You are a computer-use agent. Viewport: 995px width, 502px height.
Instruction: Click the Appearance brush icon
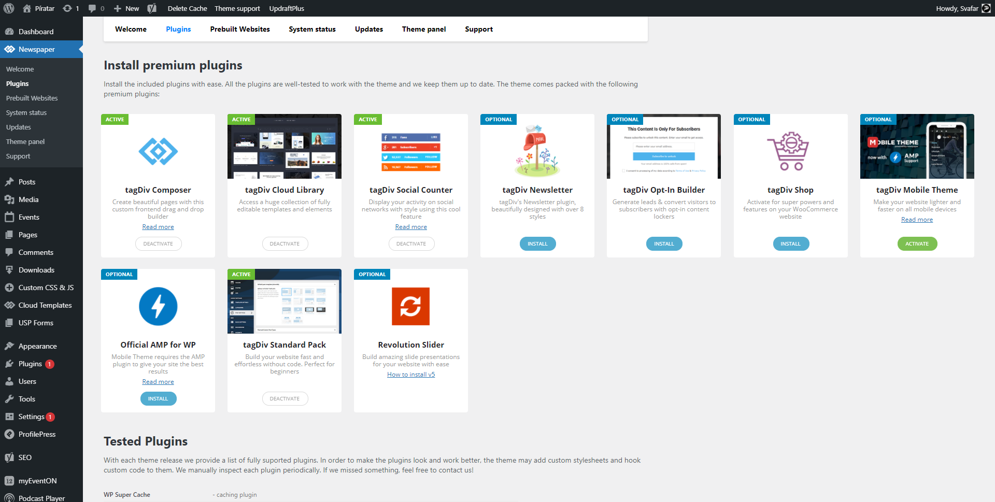[9, 346]
